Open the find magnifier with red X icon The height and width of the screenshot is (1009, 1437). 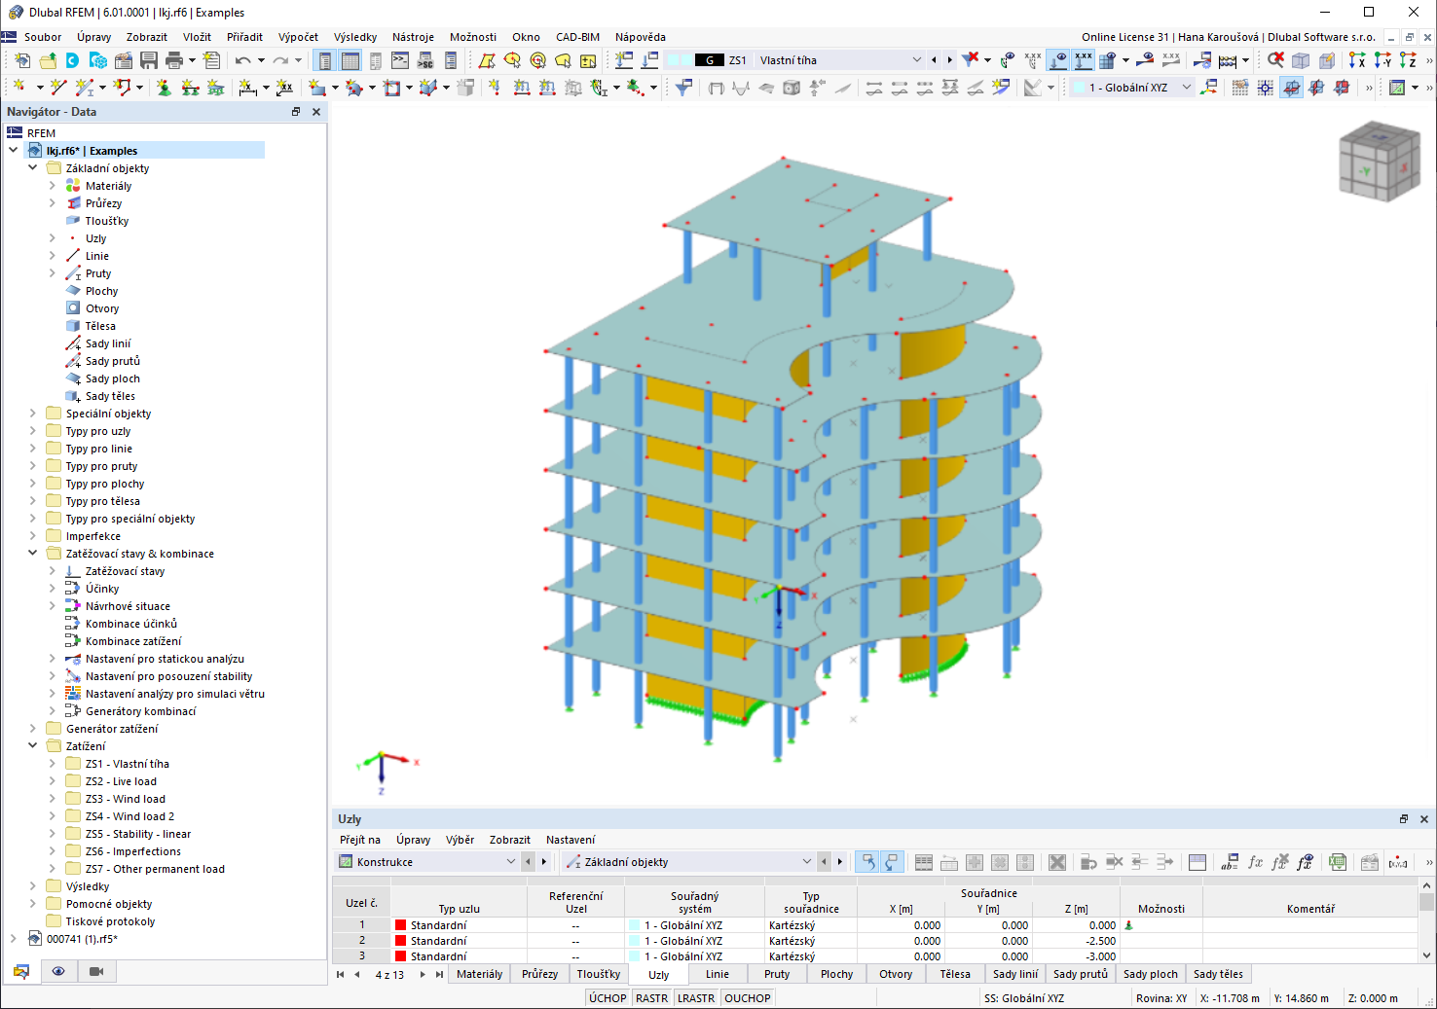[x=1275, y=60]
